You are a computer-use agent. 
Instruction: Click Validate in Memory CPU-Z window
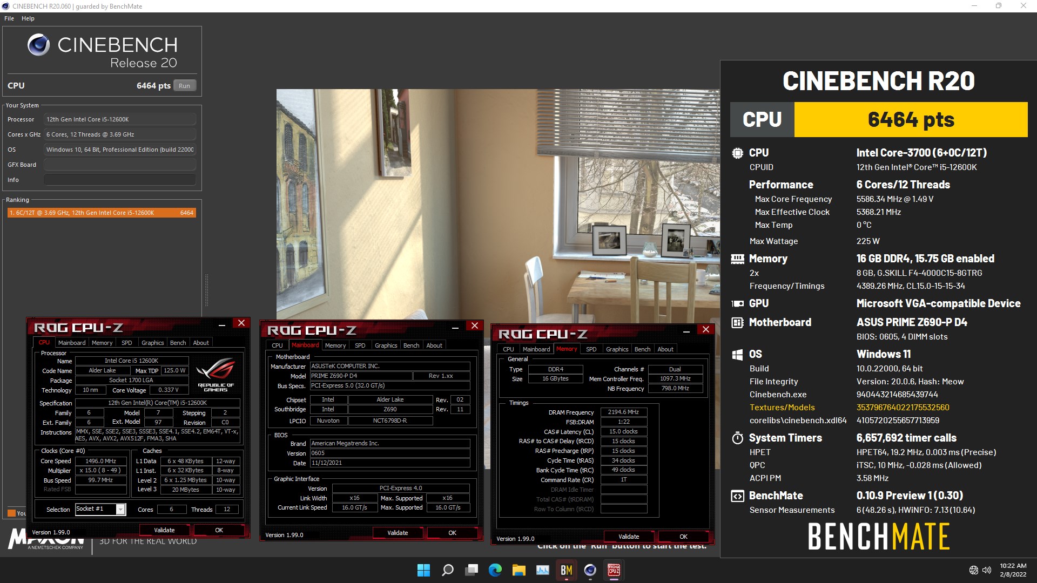[629, 537]
